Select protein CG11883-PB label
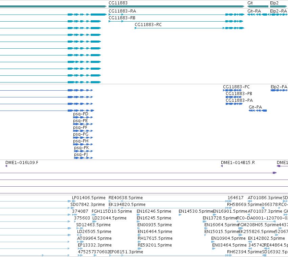 [239, 94]
